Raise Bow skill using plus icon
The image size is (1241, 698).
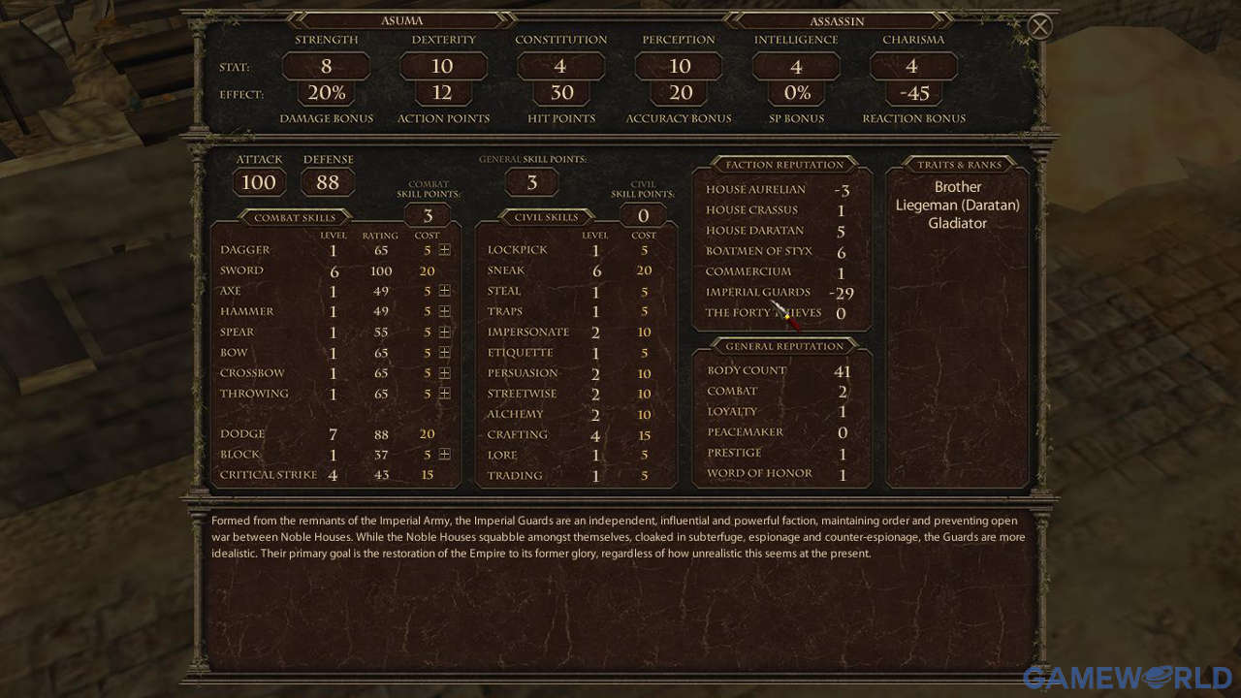pyautogui.click(x=445, y=353)
